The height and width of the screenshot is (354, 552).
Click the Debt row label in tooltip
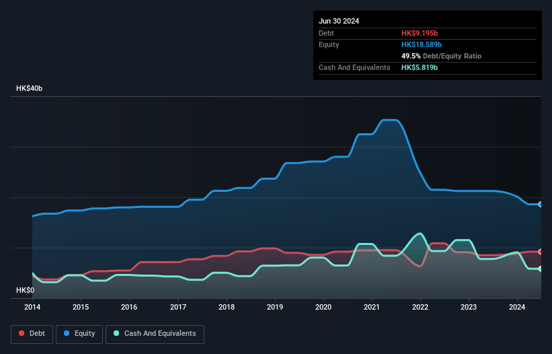(x=326, y=33)
